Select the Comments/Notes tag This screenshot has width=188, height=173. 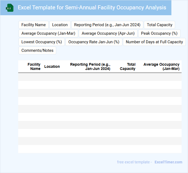point(37,50)
